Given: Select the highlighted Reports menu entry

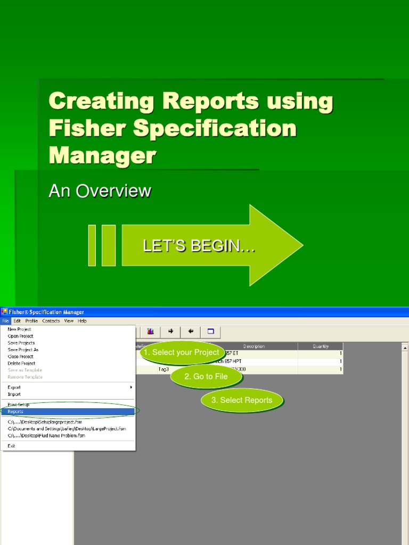Looking at the screenshot, I should tap(68, 411).
